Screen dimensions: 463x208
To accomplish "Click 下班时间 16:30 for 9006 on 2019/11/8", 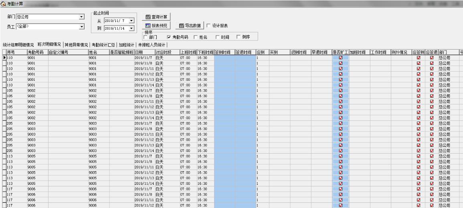I will (x=205, y=195).
